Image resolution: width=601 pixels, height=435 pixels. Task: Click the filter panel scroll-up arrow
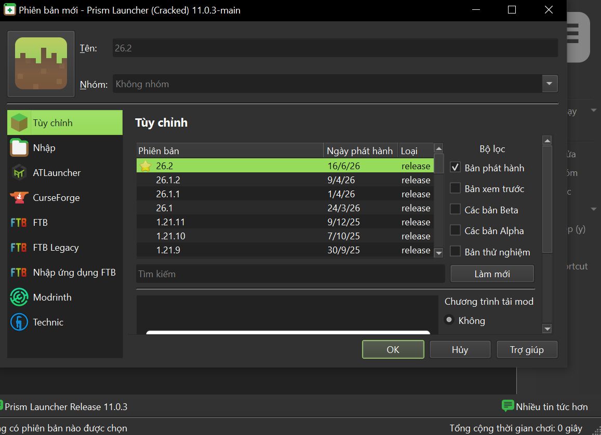tap(547, 141)
